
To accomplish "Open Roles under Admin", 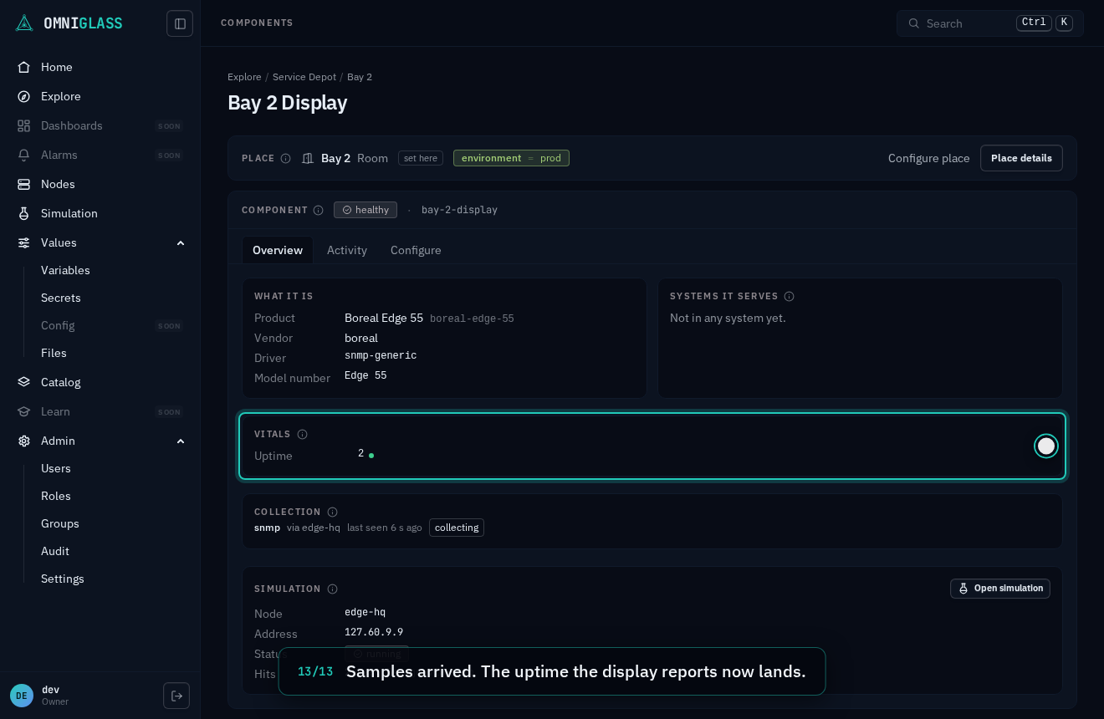I will point(56,496).
